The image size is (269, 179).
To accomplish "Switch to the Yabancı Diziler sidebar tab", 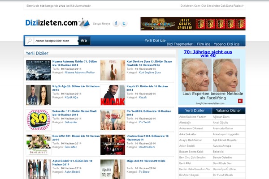I will click(x=228, y=111).
